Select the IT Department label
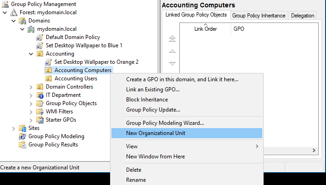Viewport: 326px width, 185px height. [x=63, y=95]
